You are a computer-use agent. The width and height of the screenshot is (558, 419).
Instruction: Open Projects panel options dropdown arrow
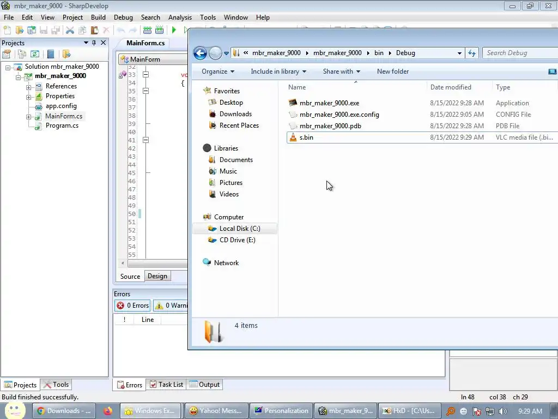click(x=86, y=43)
